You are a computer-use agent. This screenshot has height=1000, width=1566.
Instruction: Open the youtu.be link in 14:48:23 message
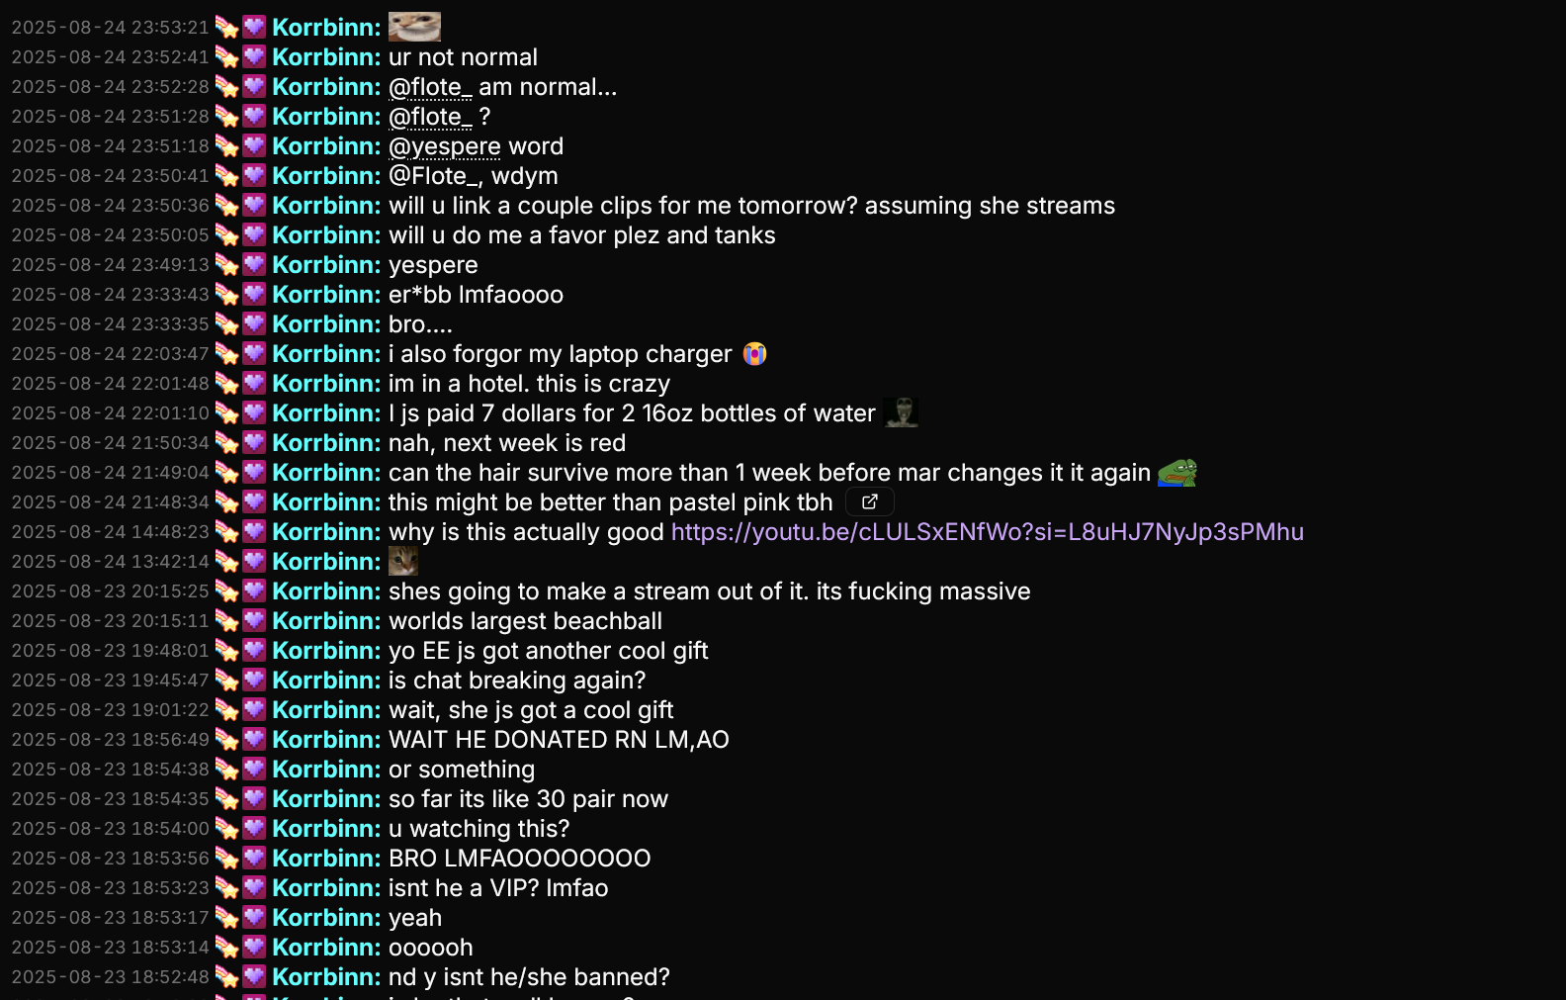coord(988,532)
